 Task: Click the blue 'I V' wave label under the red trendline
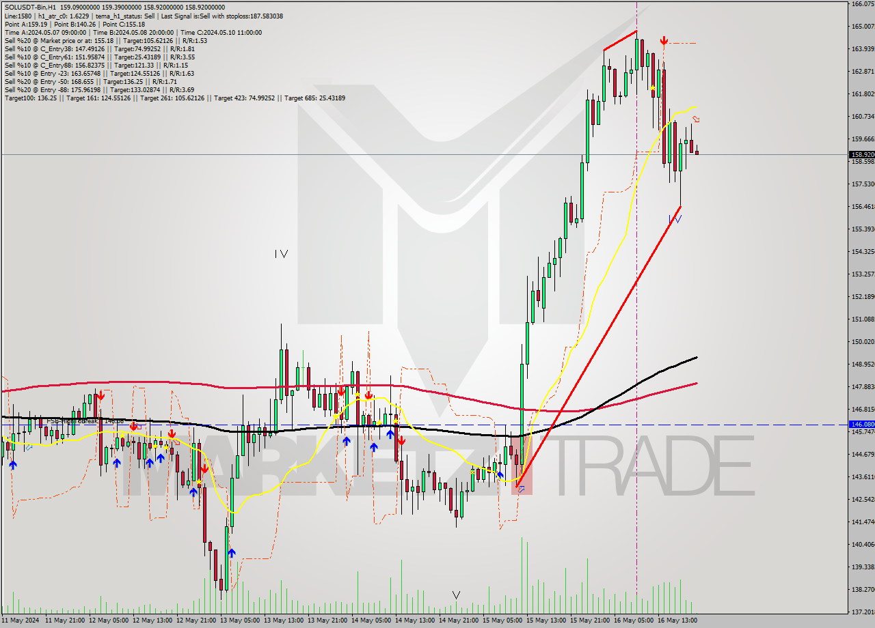click(x=675, y=218)
